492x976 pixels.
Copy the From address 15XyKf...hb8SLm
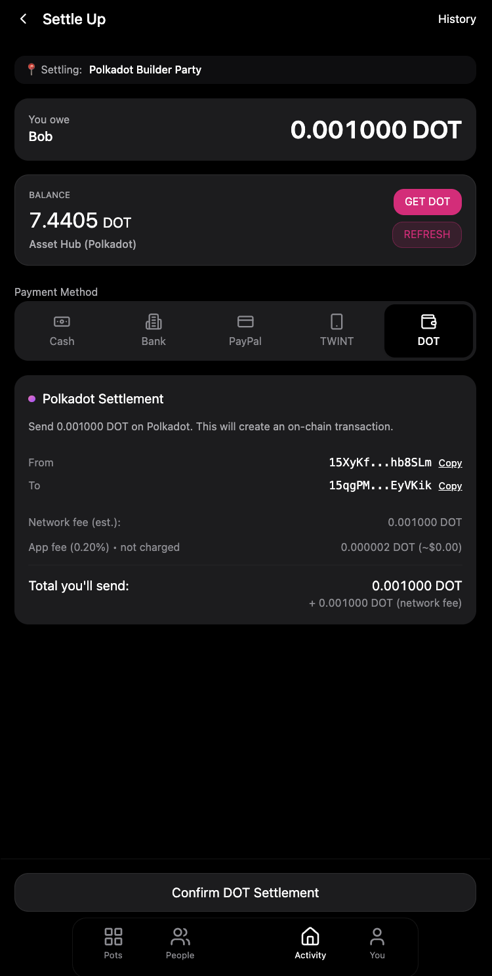click(x=450, y=463)
